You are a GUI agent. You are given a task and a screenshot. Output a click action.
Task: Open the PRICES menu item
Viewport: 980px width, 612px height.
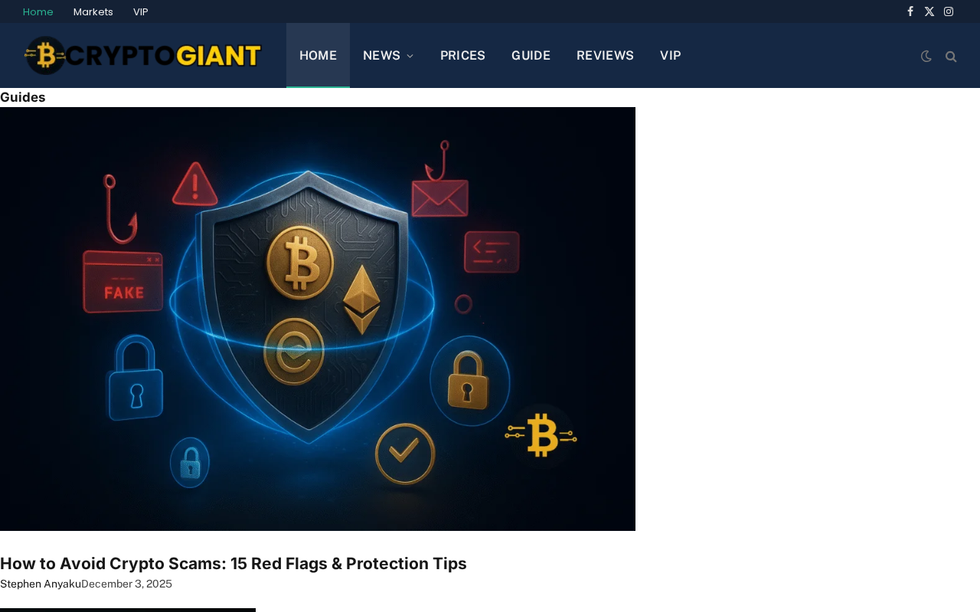(x=462, y=55)
